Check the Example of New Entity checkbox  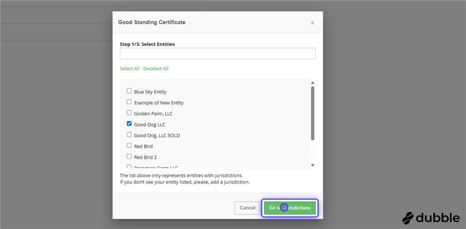tap(129, 102)
